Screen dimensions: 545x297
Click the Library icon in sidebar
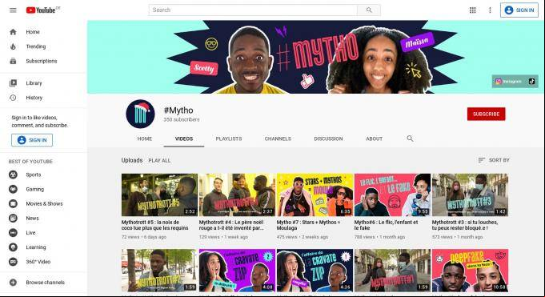[x=13, y=83]
